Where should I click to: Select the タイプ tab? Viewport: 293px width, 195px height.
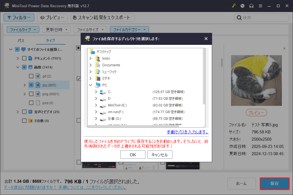51,40
